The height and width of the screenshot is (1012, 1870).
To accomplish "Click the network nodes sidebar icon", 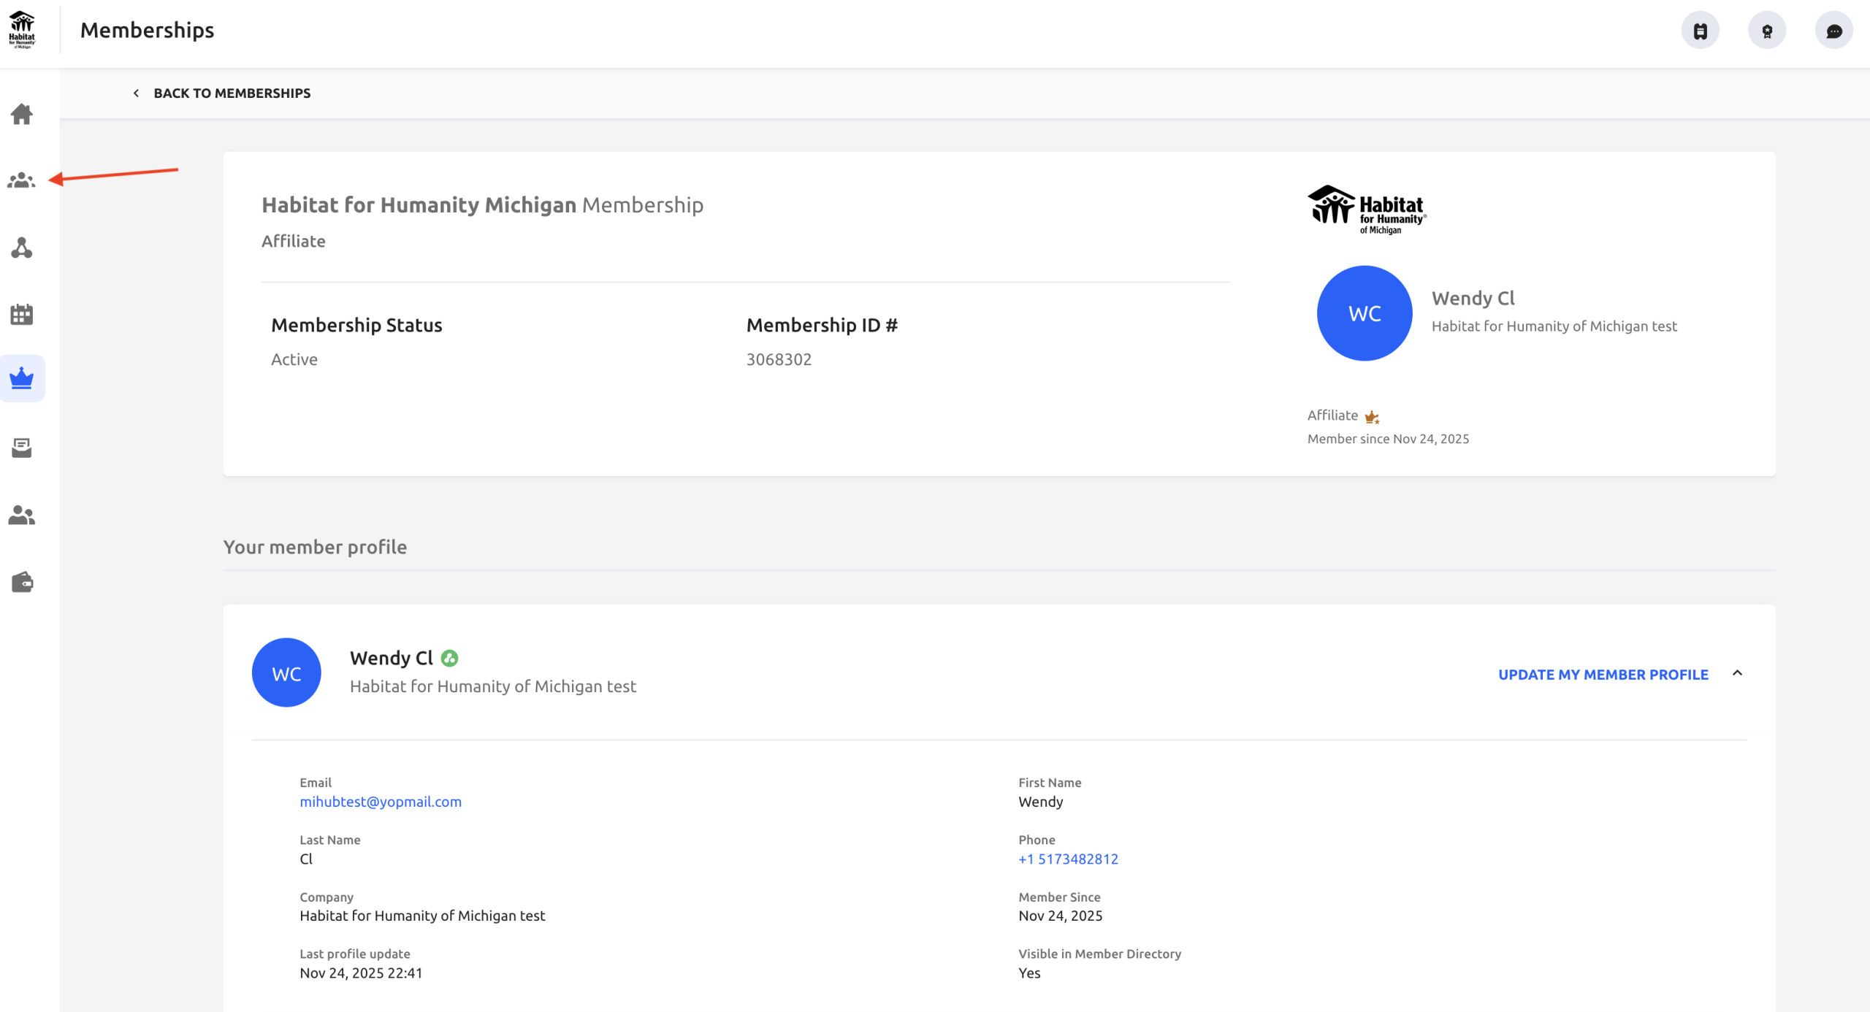I will 22,248.
